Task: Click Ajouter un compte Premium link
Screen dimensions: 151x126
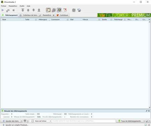Action: pos(15,125)
